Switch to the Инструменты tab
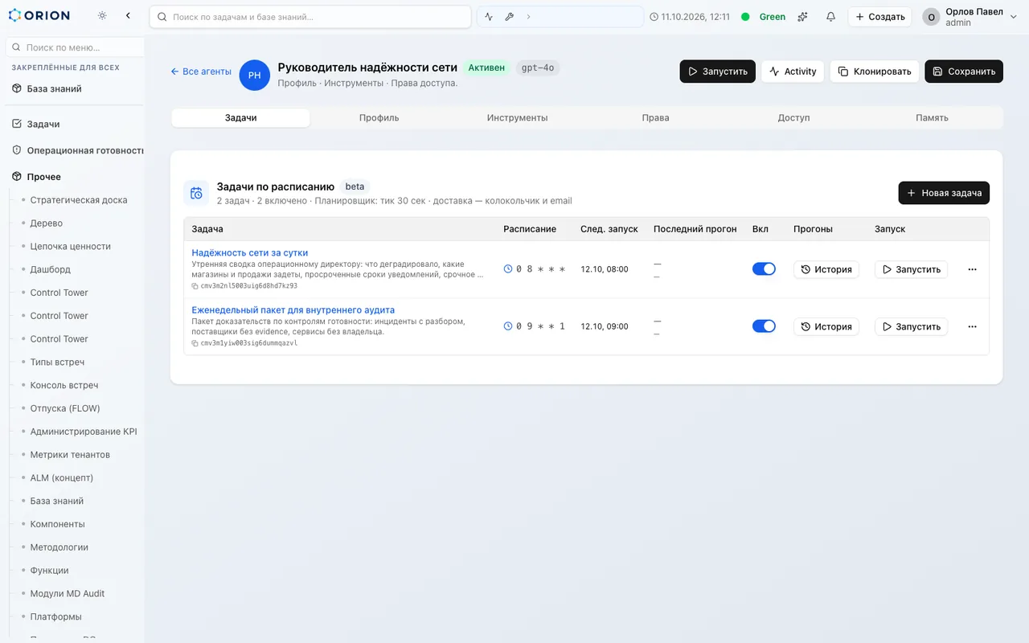 pos(517,117)
